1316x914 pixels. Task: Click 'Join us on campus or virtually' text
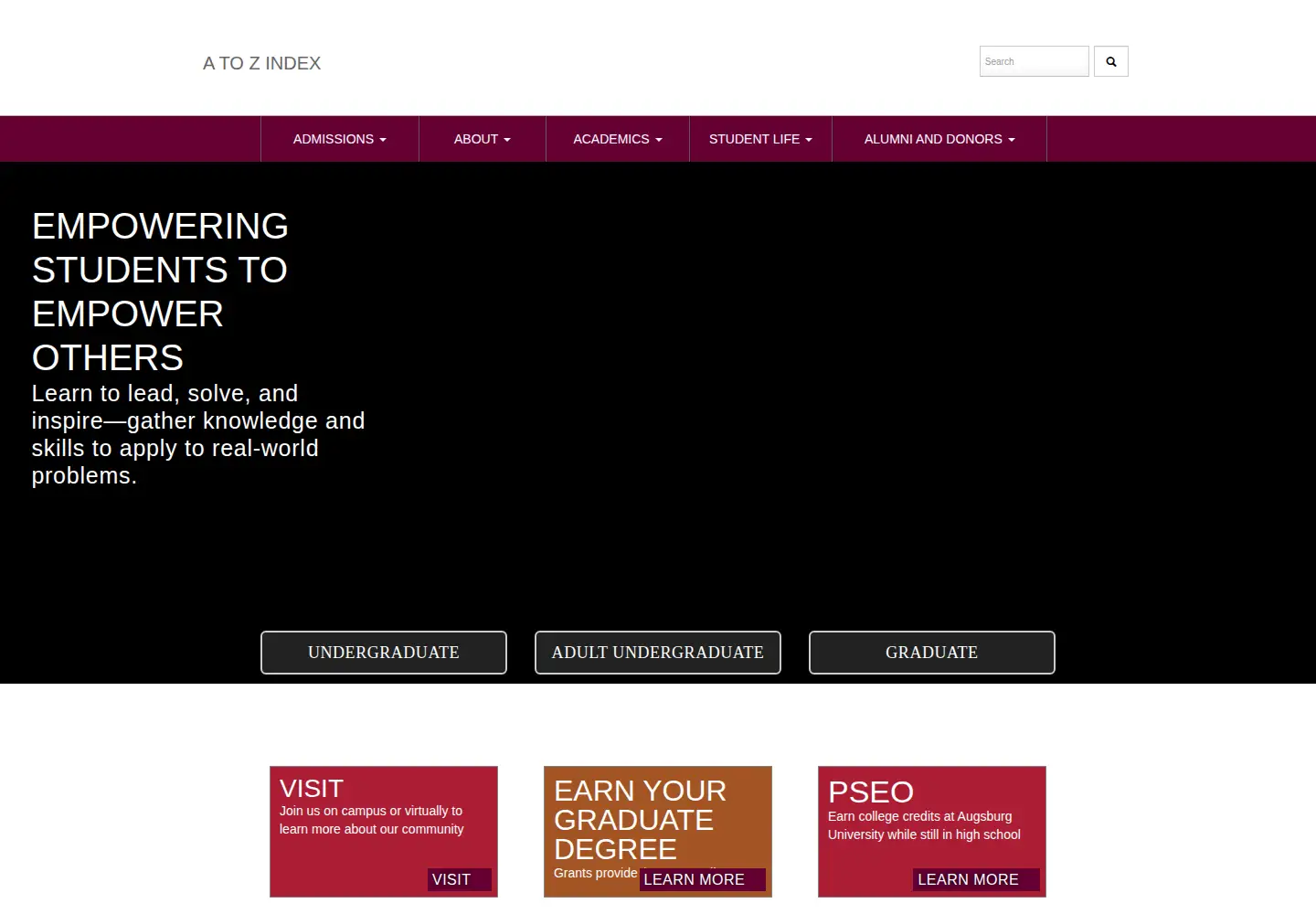tap(372, 820)
